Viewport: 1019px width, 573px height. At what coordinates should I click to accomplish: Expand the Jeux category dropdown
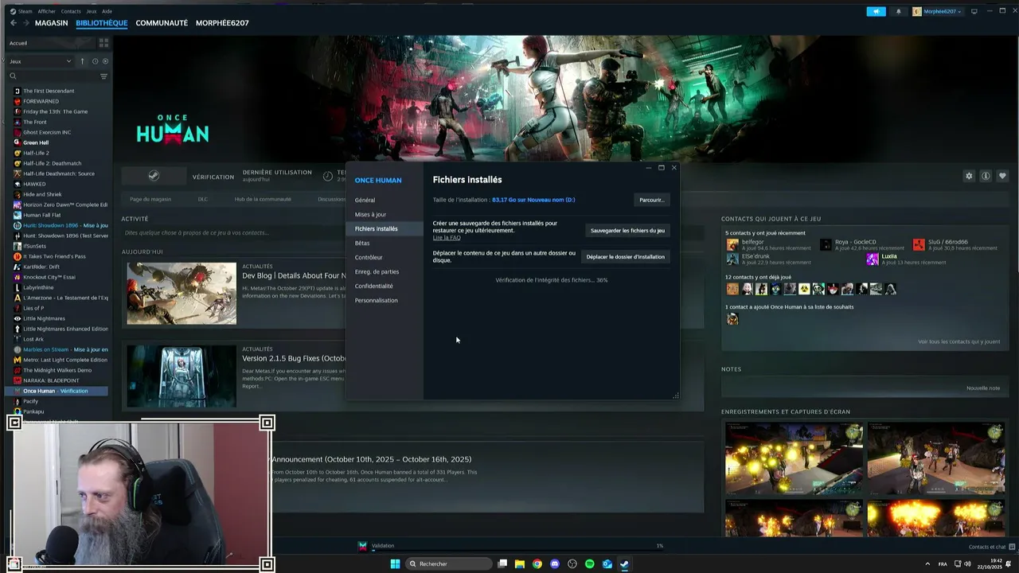pos(40,61)
